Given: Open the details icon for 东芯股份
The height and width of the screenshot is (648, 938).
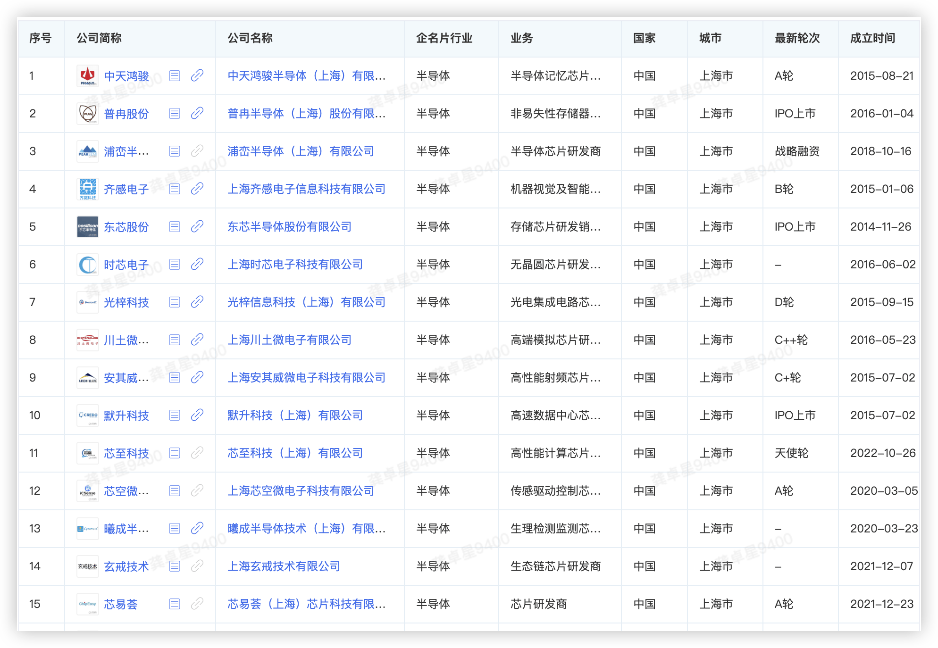Looking at the screenshot, I should 175,226.
